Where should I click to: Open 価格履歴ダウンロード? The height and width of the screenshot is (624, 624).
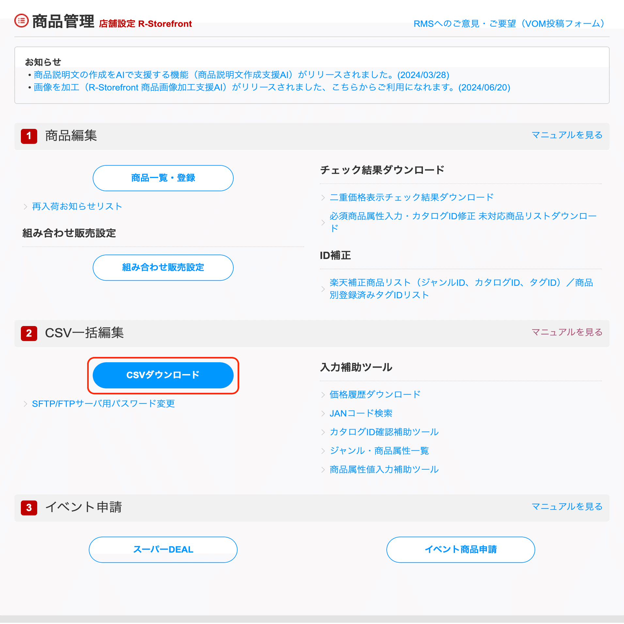pyautogui.click(x=374, y=394)
